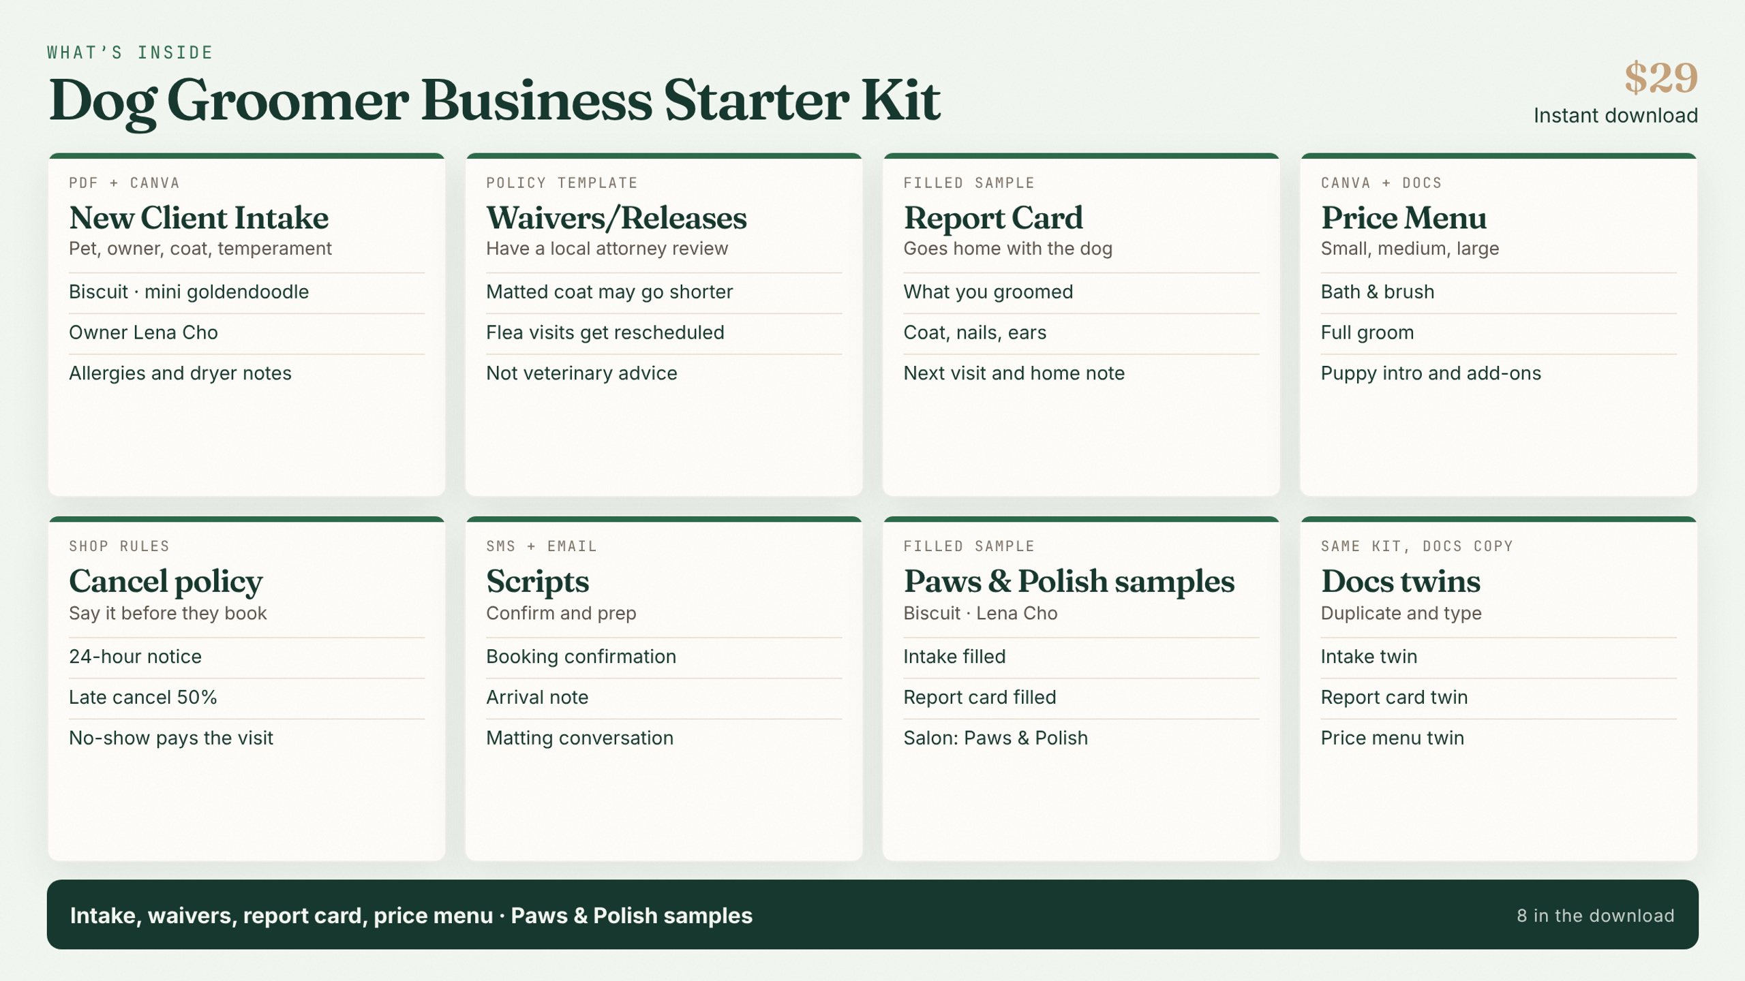Viewport: 1745px width, 981px height.
Task: Click 'Report card filled' row
Action: tap(1082, 698)
